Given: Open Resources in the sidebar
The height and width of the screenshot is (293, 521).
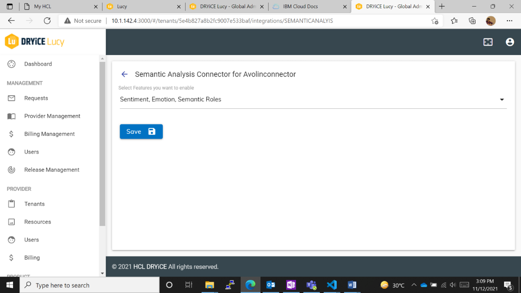Looking at the screenshot, I should (50, 222).
